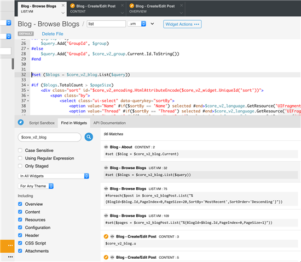Click the code icon next to Blog - About

[106, 147]
